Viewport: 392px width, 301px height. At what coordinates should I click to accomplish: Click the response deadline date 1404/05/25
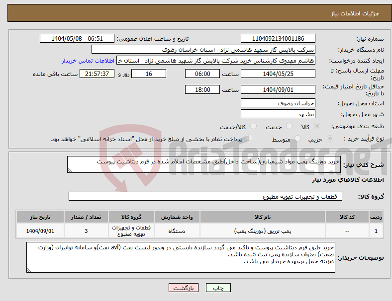278,74
